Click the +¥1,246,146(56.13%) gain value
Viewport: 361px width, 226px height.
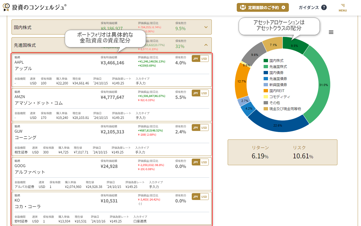(151, 62)
